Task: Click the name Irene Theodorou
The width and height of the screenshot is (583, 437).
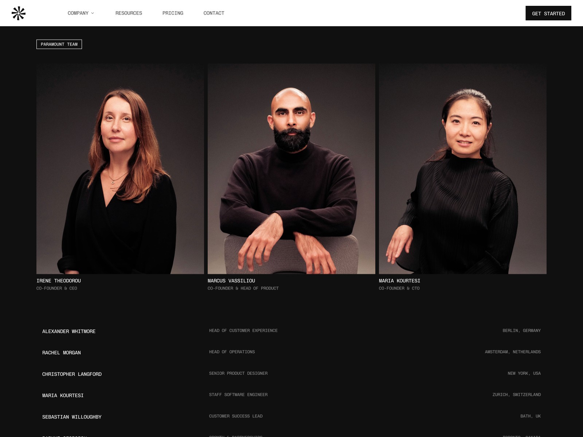Action: click(x=59, y=281)
